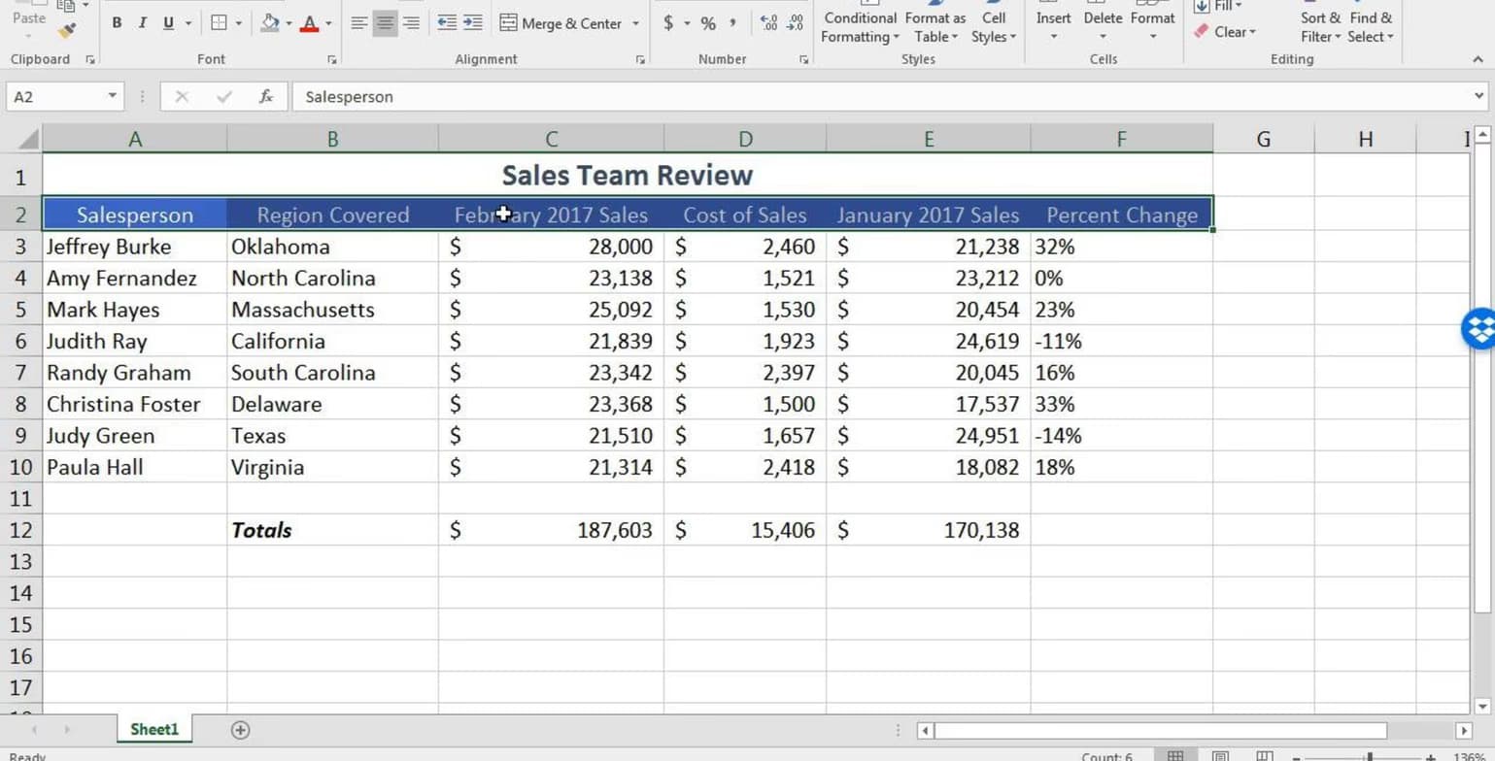Select the Sheet1 tab
The width and height of the screenshot is (1495, 761).
[x=154, y=729]
